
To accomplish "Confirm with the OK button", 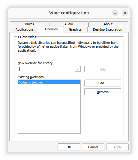I will 69,147.
